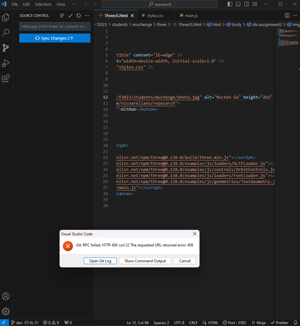The width and height of the screenshot is (300, 326).
Task: Click the Commit checkmark icon
Action: 70,15
